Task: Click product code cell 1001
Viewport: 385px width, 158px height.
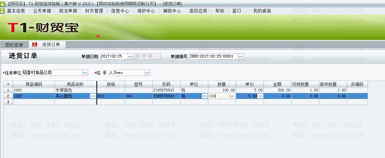Action: pos(34,90)
